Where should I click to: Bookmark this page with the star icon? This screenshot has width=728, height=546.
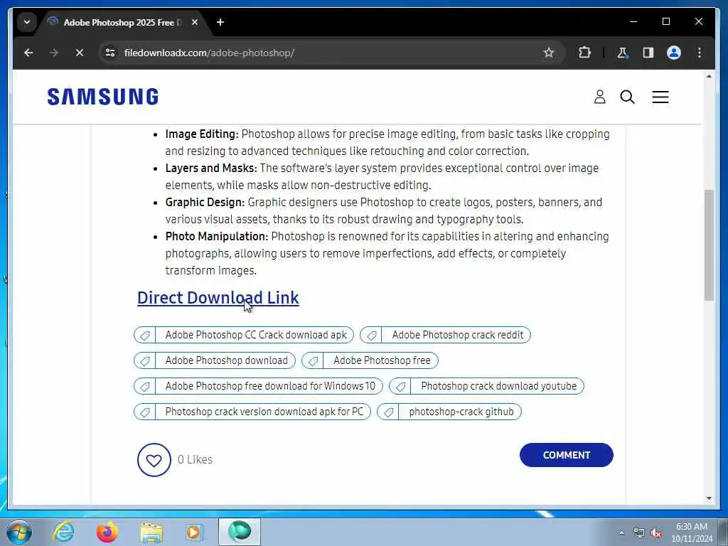click(549, 53)
